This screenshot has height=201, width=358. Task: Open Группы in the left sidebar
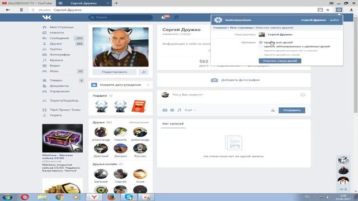click(56, 49)
